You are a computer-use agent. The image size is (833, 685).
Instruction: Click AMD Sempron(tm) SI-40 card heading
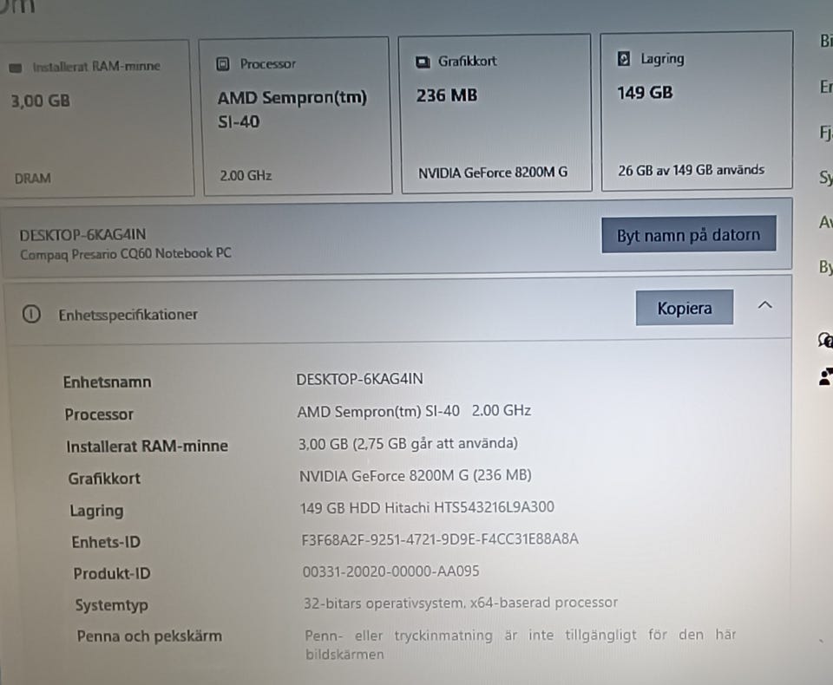pyautogui.click(x=292, y=109)
